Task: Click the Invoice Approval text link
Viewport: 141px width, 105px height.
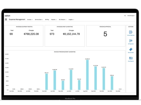Action: [131, 35]
